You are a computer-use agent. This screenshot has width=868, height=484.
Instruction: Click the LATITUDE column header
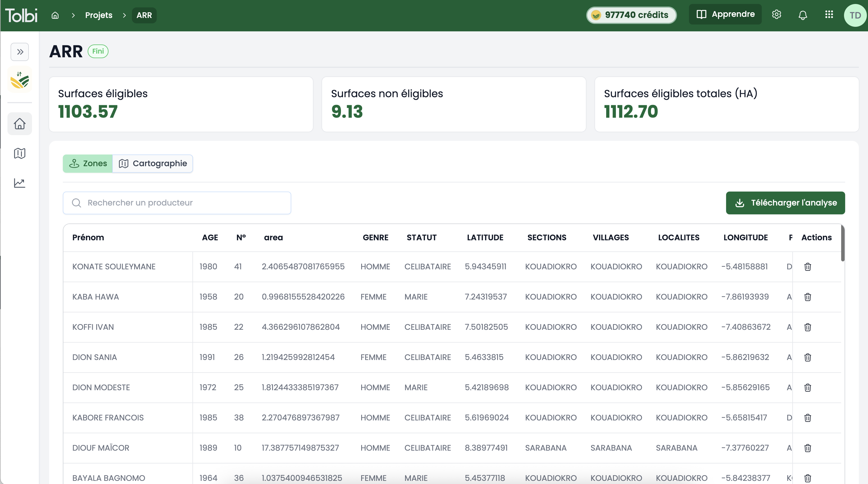click(485, 237)
